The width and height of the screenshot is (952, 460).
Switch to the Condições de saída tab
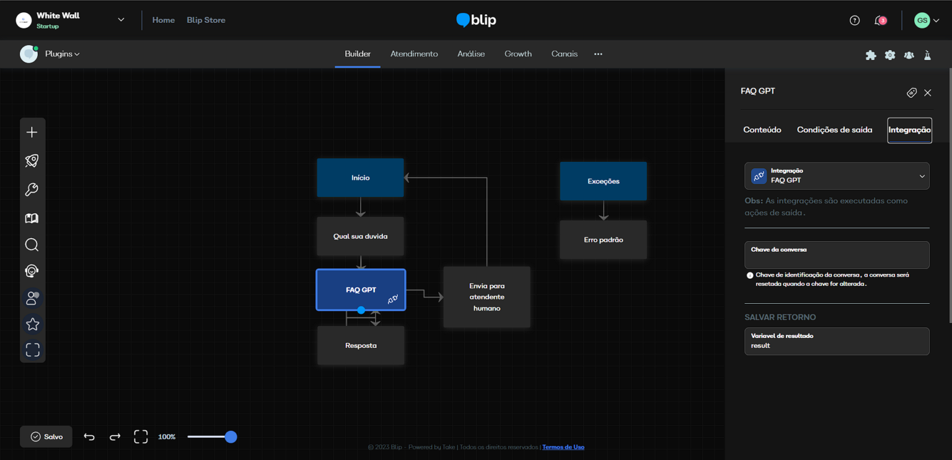point(834,130)
